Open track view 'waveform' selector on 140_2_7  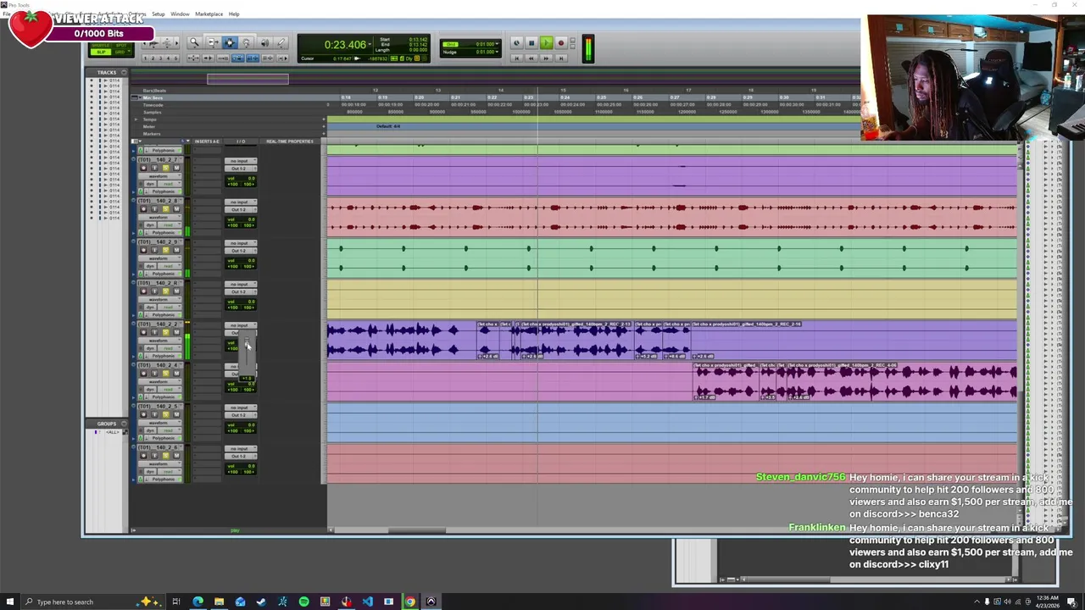click(x=159, y=176)
